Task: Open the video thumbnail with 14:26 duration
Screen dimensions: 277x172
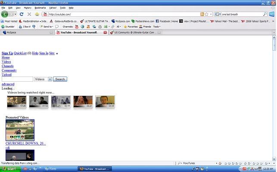Action: (17, 101)
